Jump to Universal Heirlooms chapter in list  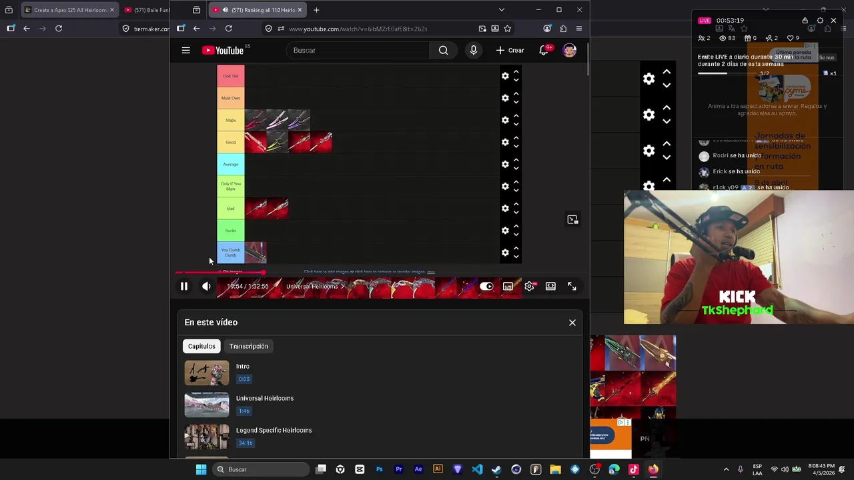coord(265,398)
